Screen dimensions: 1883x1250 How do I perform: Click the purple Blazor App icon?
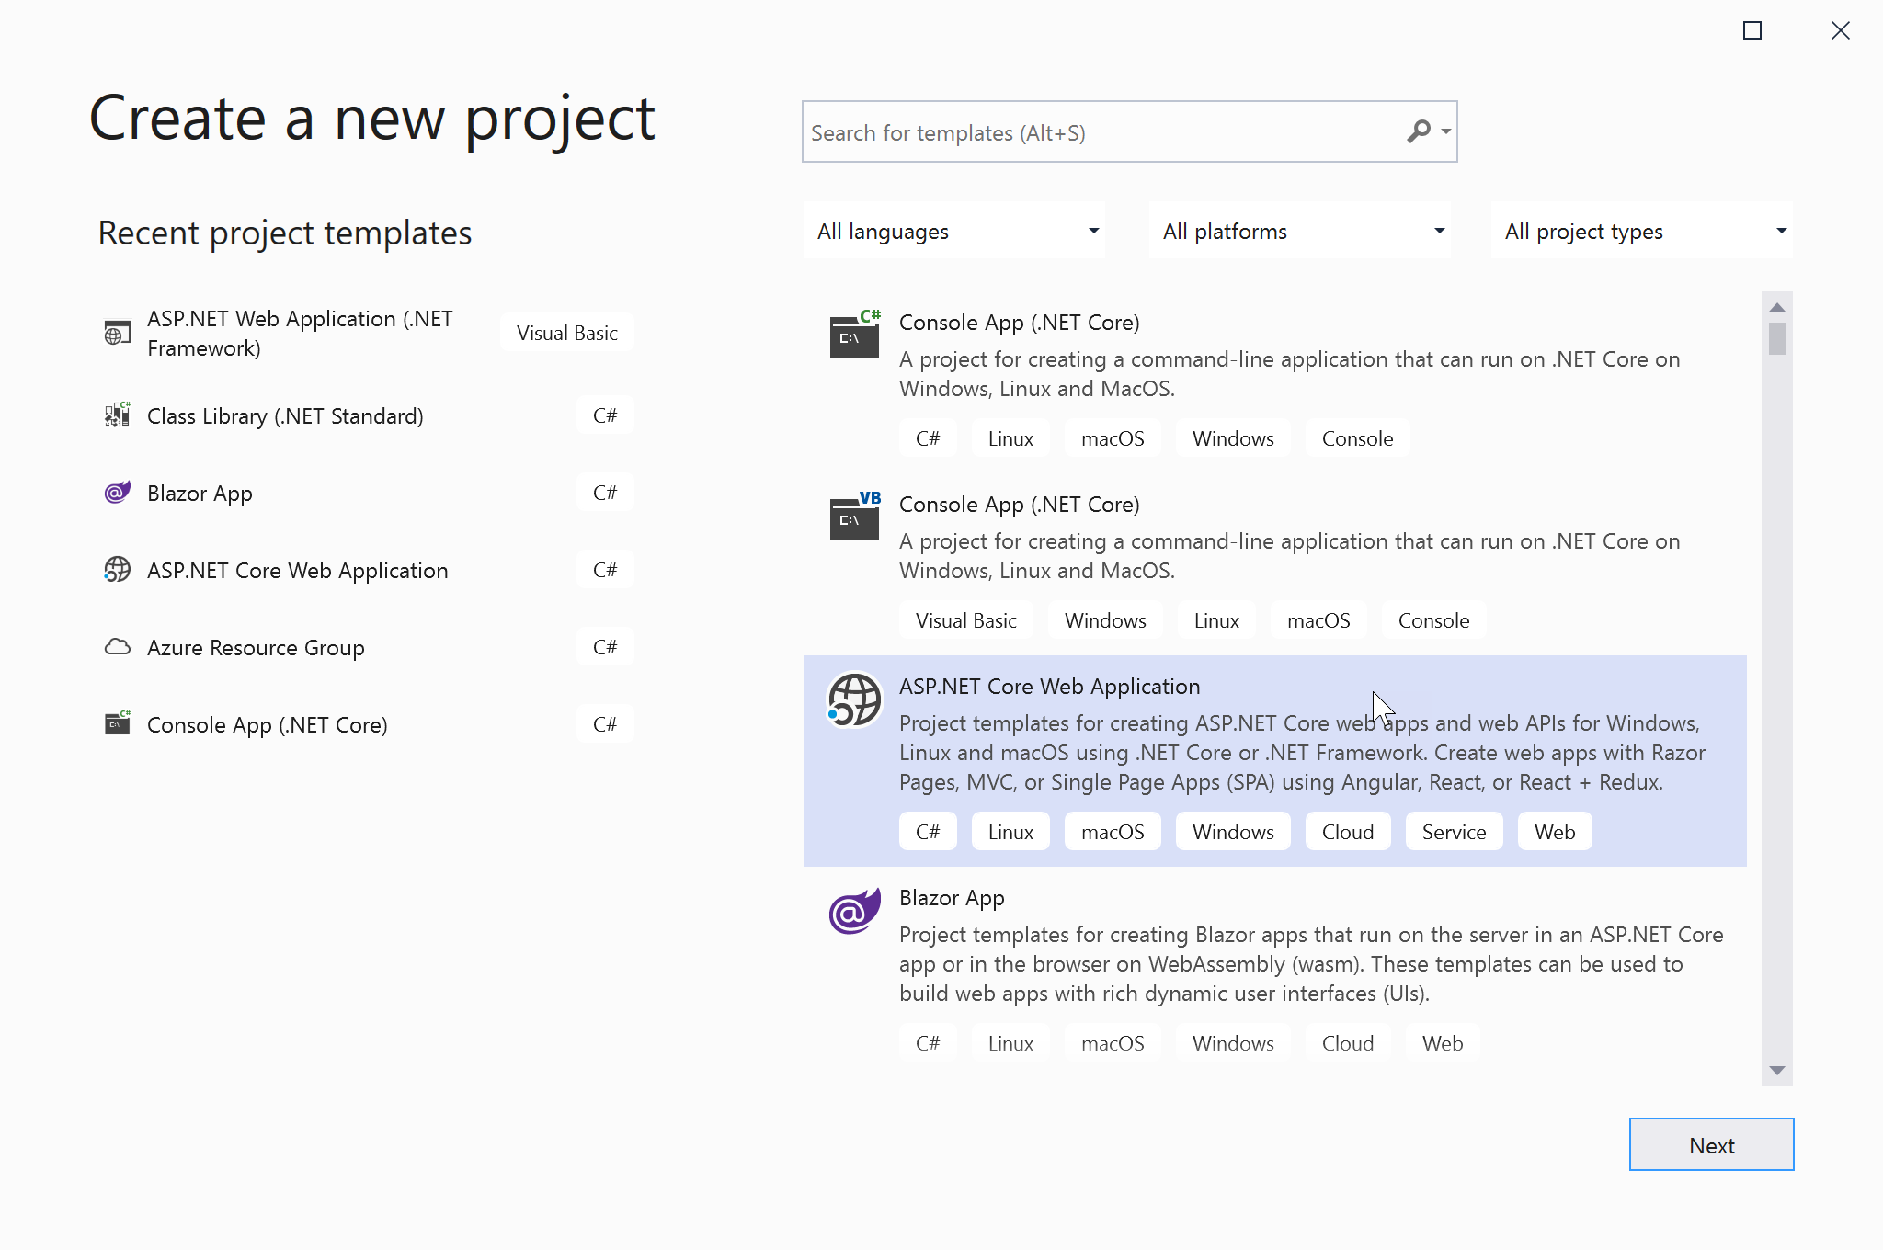(x=853, y=911)
